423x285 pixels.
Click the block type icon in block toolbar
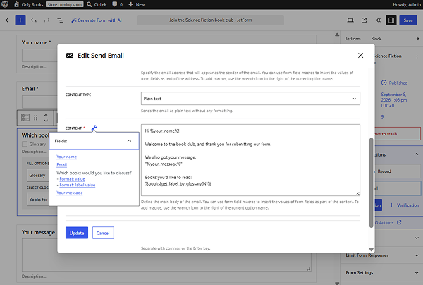[x=25, y=118]
